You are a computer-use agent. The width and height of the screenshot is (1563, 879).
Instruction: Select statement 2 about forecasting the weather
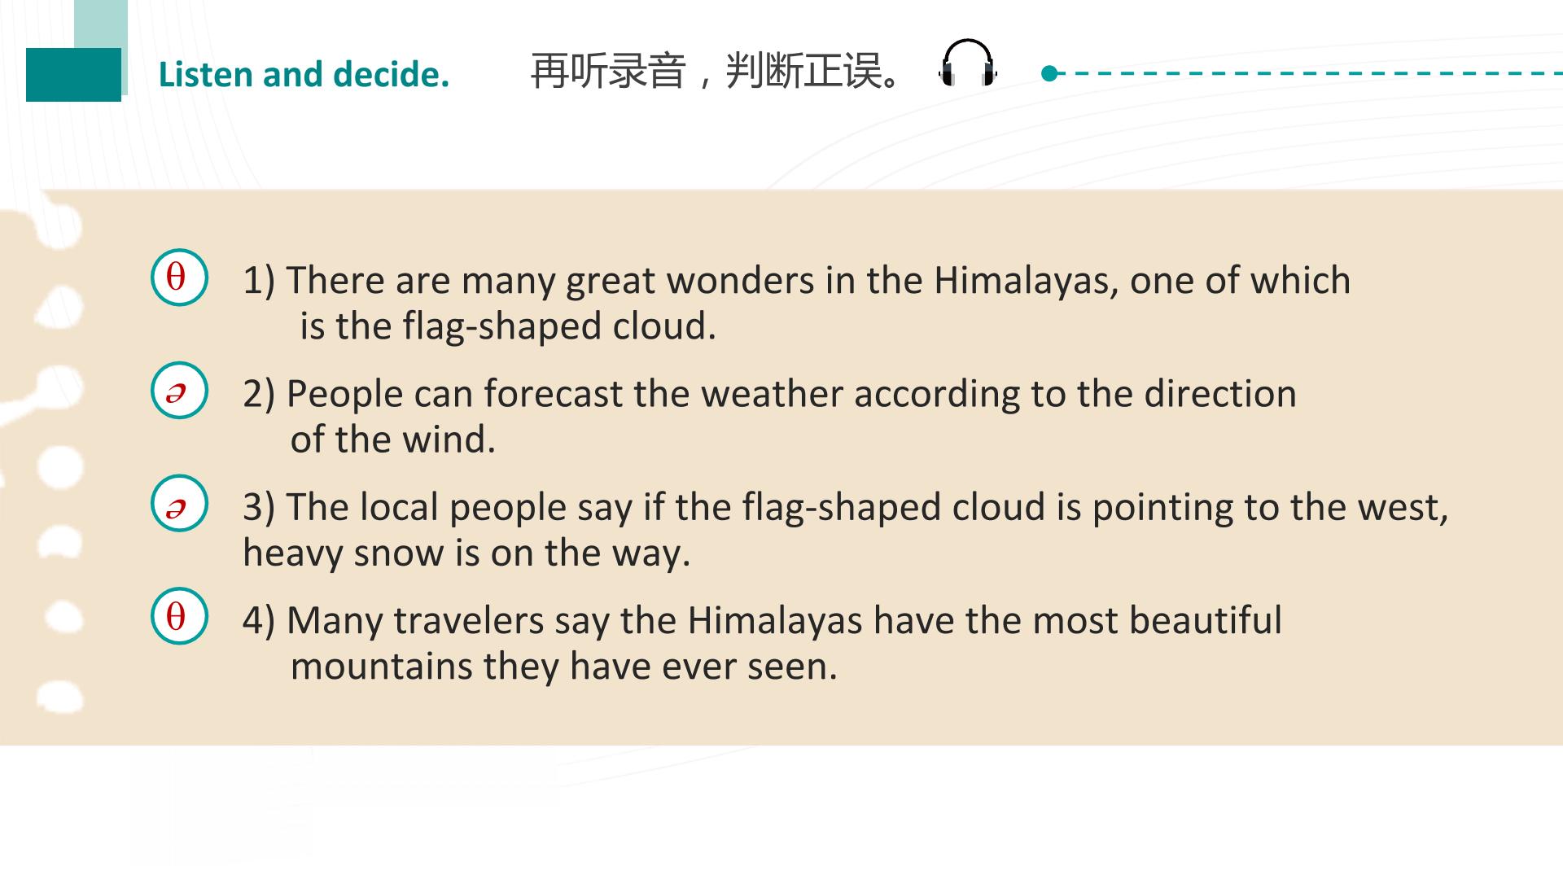point(769,416)
